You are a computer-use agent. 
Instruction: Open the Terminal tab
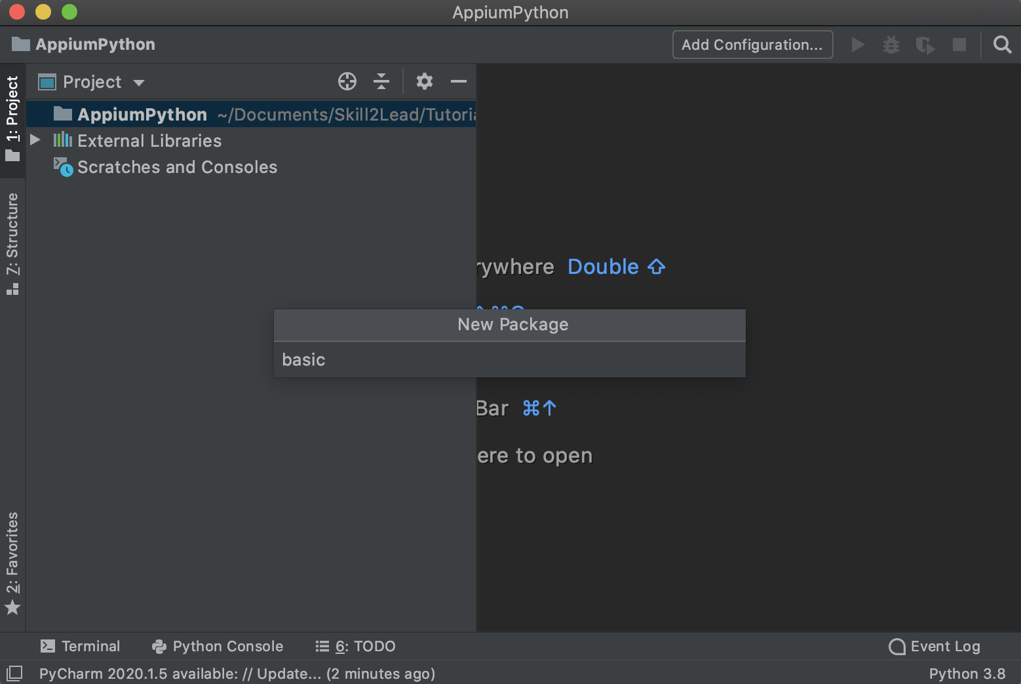point(81,646)
